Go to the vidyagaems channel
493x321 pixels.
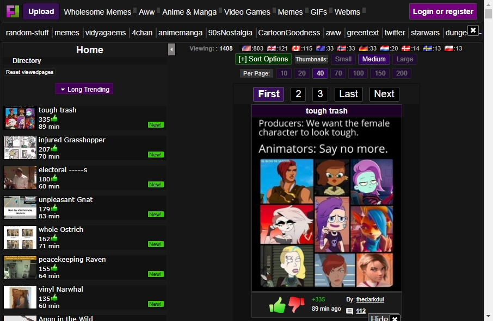pos(106,33)
